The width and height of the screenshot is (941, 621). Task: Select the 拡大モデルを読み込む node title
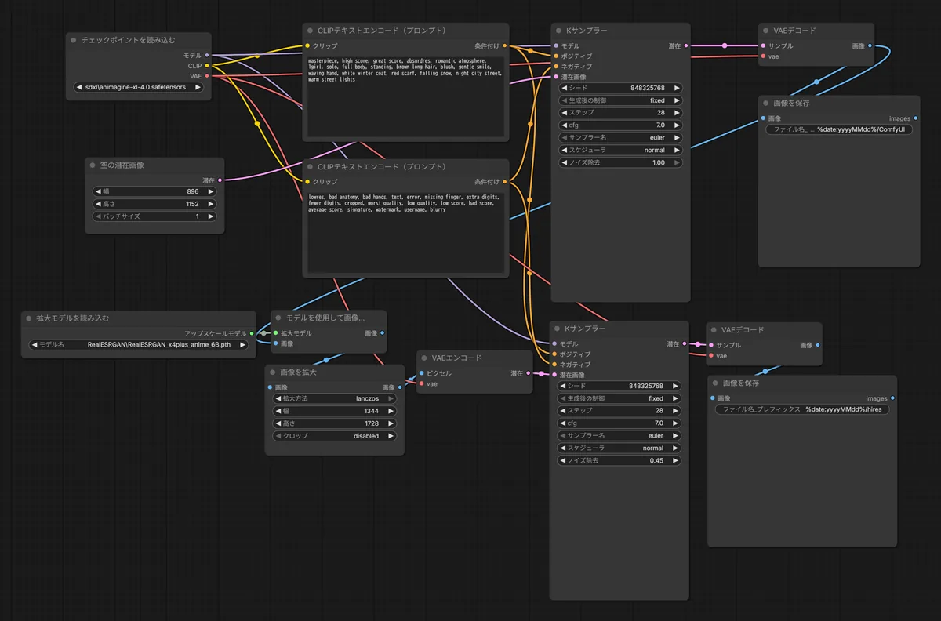click(x=73, y=318)
